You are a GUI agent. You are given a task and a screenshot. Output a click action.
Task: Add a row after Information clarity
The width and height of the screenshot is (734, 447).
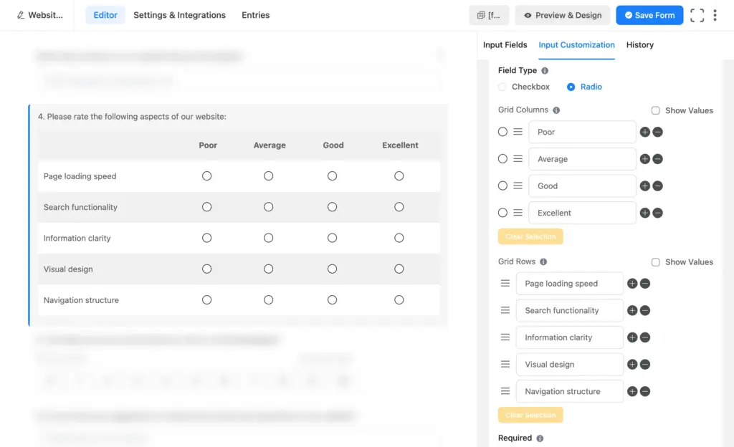tap(632, 337)
